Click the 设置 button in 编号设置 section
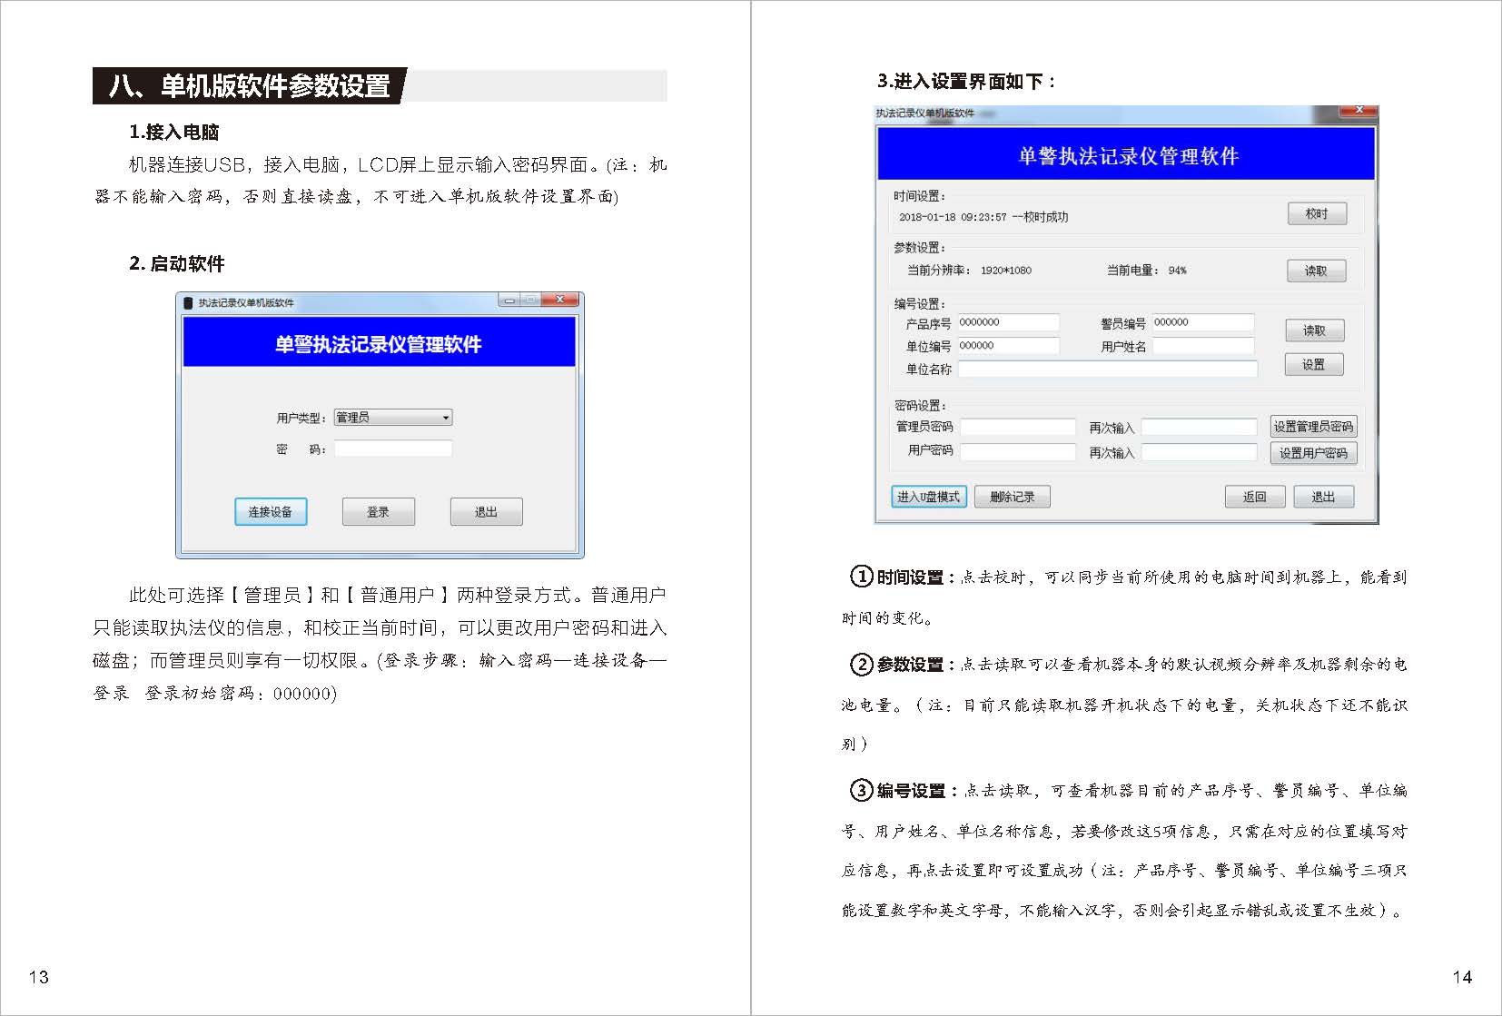The width and height of the screenshot is (1502, 1016). pos(1314,365)
